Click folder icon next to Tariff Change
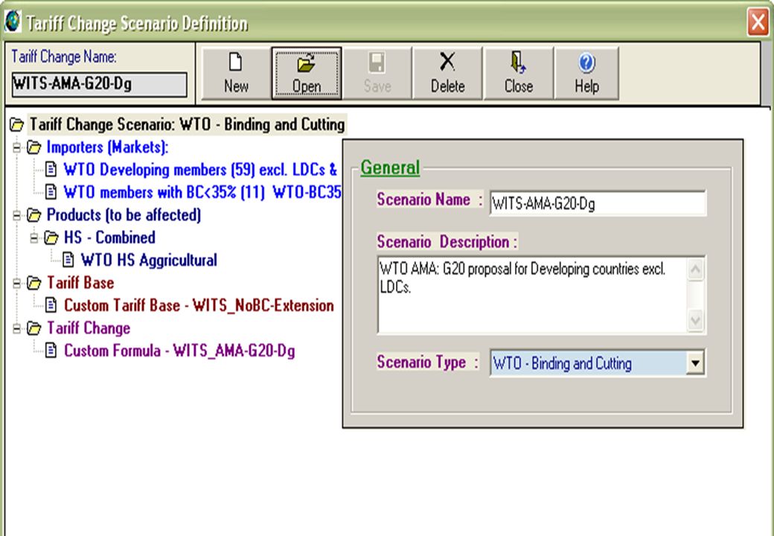 [x=34, y=328]
